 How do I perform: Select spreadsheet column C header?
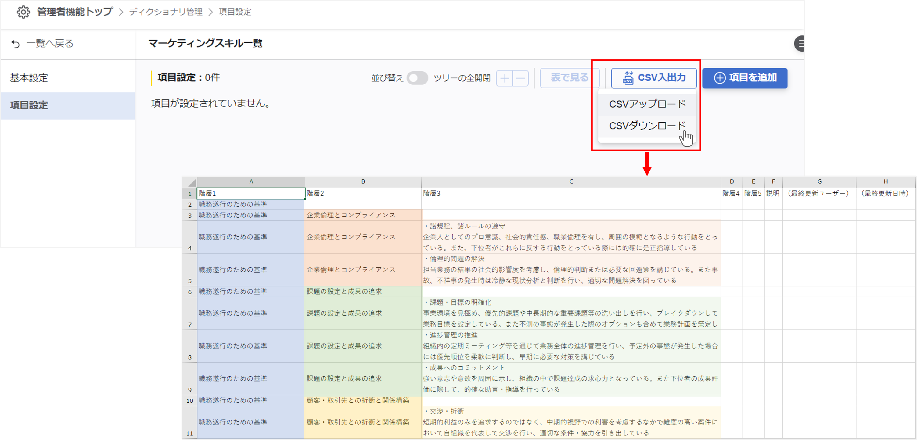[x=571, y=181]
